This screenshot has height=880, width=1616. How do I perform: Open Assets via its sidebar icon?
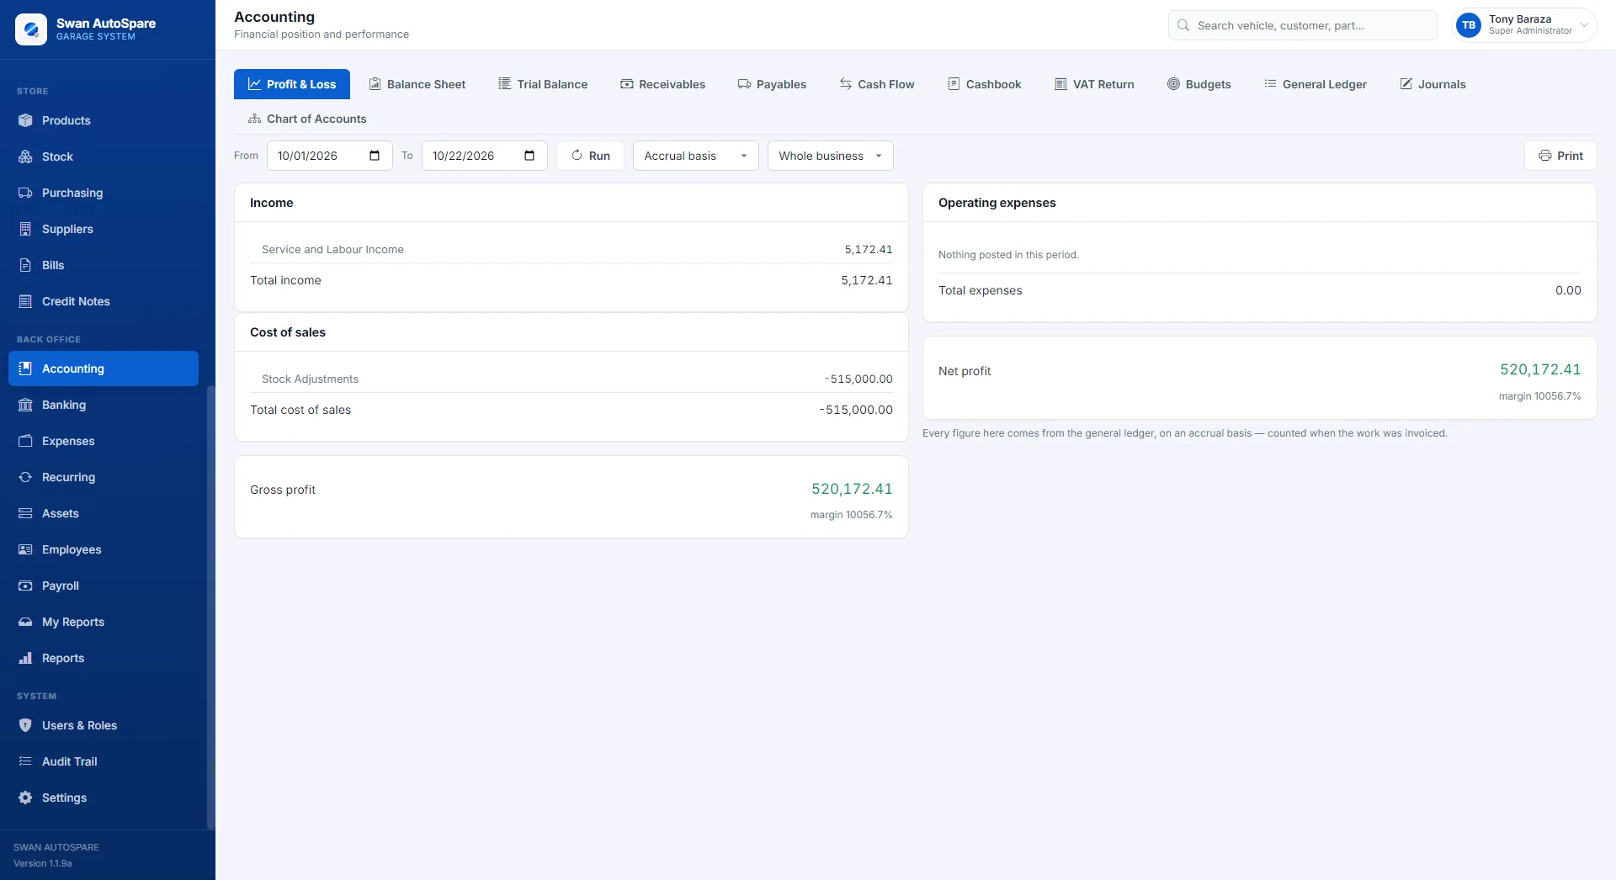coord(25,513)
